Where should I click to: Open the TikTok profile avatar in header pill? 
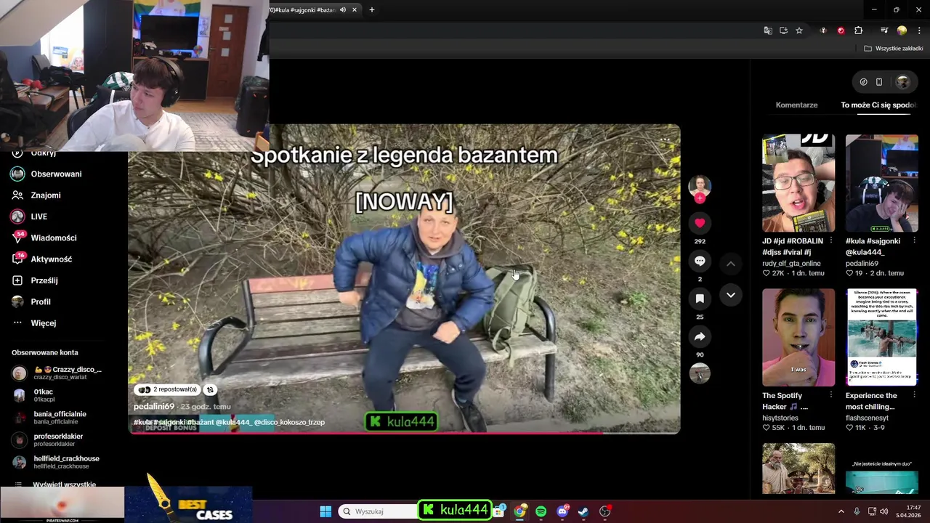coord(903,82)
